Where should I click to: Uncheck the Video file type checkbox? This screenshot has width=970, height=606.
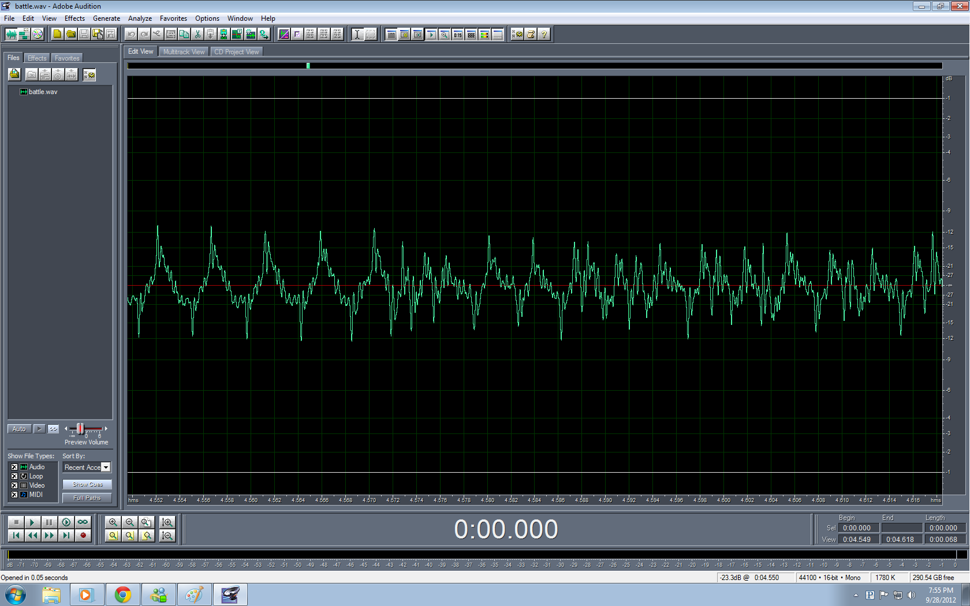point(14,485)
